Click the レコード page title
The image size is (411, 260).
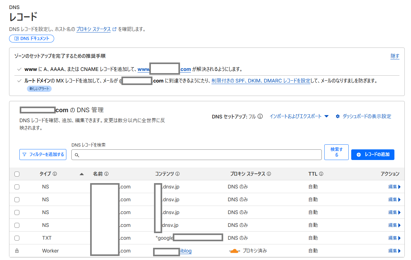coord(23,17)
